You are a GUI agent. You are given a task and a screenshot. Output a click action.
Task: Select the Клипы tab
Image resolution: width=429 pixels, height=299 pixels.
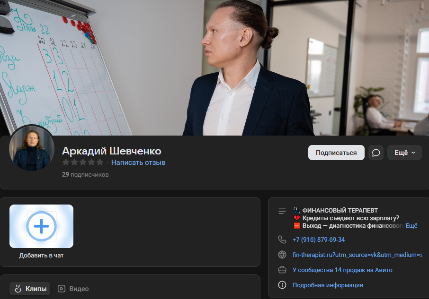coord(30,289)
